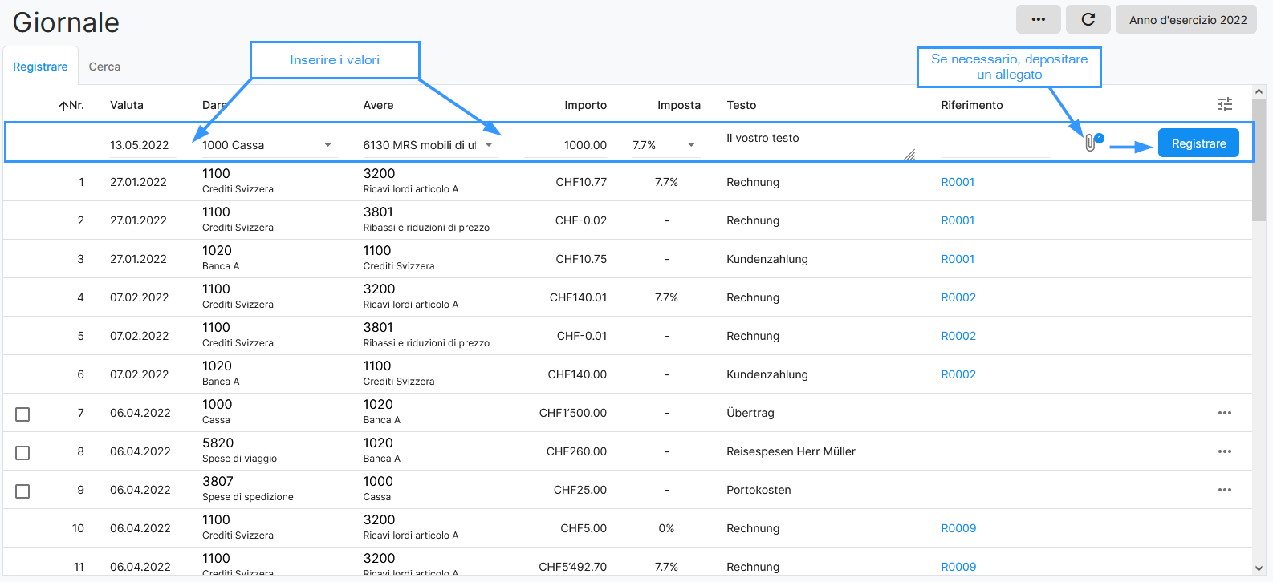
Task: Switch to the Registrare tab
Action: coord(40,67)
